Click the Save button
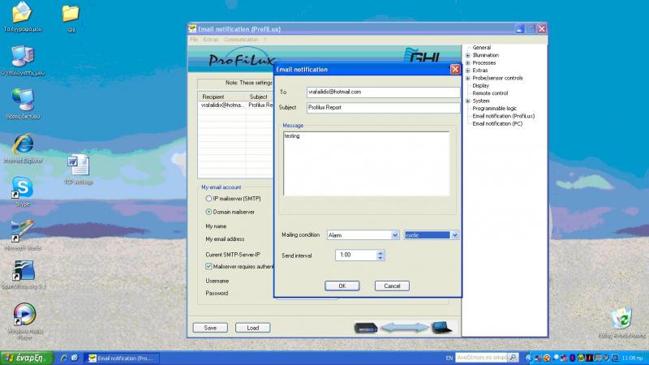This screenshot has height=365, width=649. point(210,328)
